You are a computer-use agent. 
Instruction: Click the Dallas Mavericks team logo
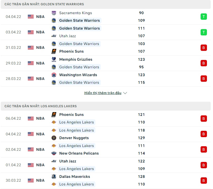pos(54,177)
